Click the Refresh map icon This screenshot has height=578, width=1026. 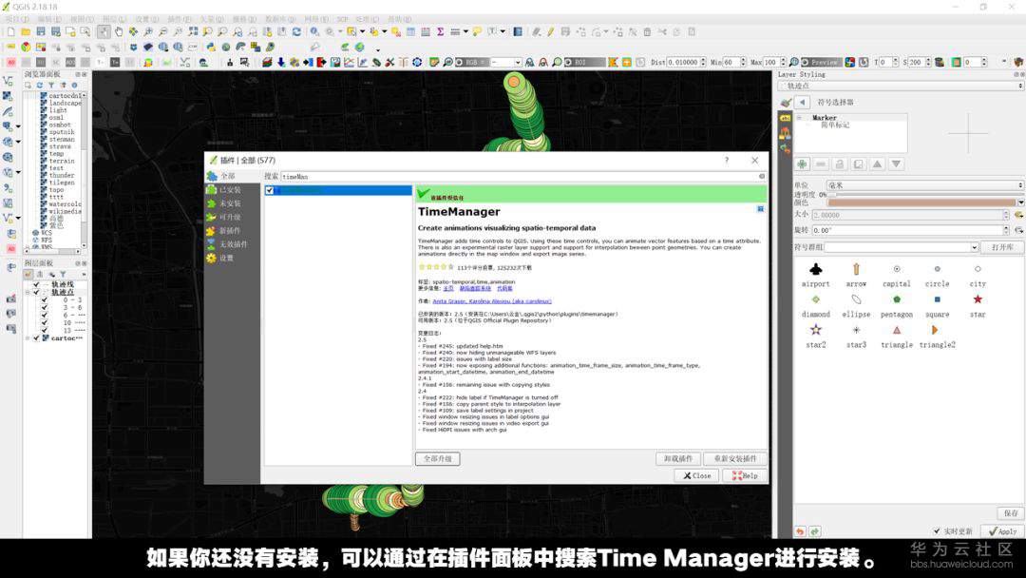[296, 31]
